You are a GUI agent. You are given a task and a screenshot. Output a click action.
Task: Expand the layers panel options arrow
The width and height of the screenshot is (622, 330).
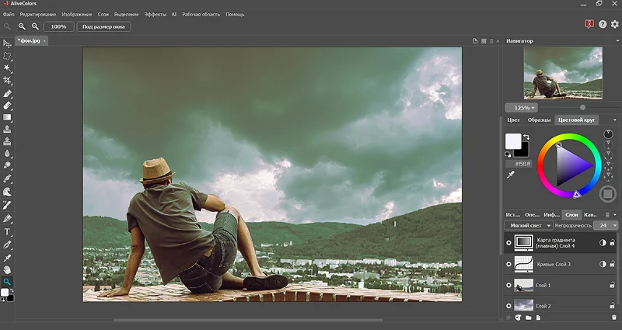coord(615,215)
